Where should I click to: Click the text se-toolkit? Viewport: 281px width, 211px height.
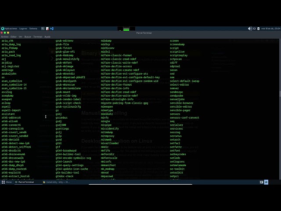(x=177, y=169)
